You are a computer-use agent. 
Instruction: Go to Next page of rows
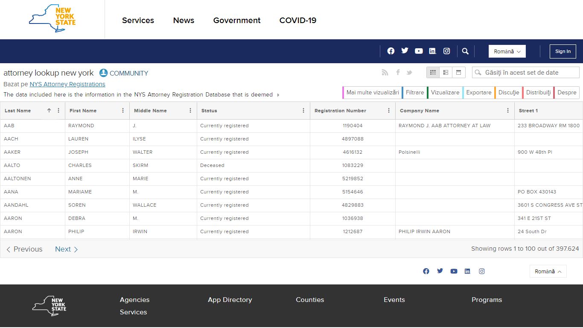[67, 249]
